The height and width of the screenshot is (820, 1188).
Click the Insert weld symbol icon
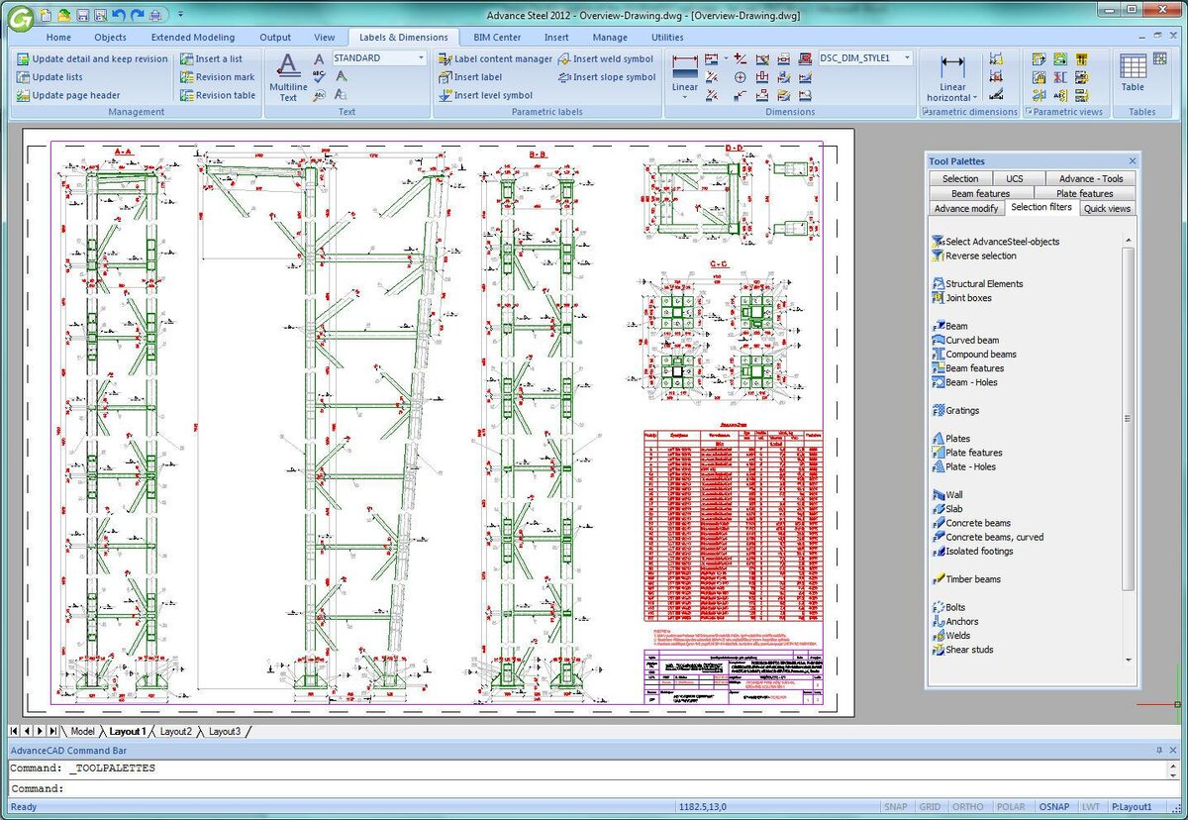564,59
